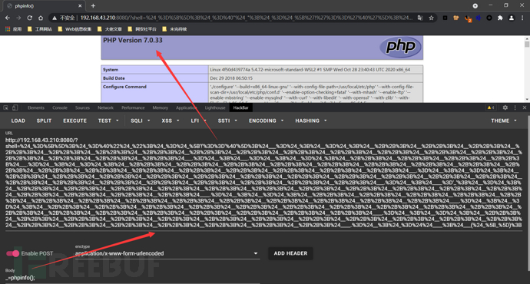Viewport: 530px width, 284px height.
Task: Open the 网安社平台 bookmark folder
Action: click(x=142, y=29)
